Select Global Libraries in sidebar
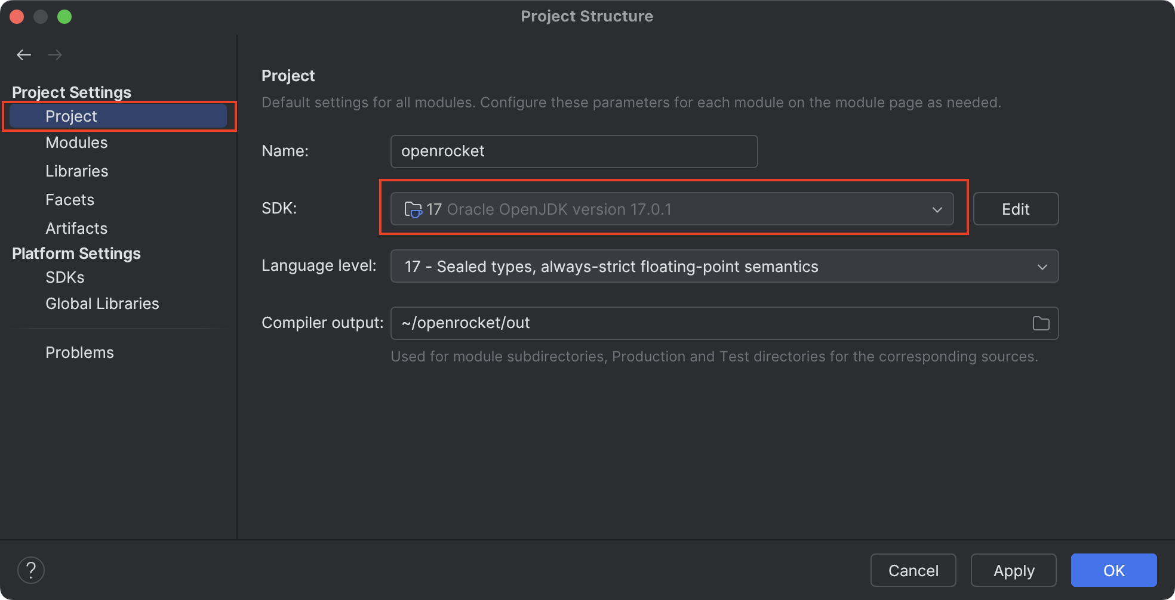 102,304
